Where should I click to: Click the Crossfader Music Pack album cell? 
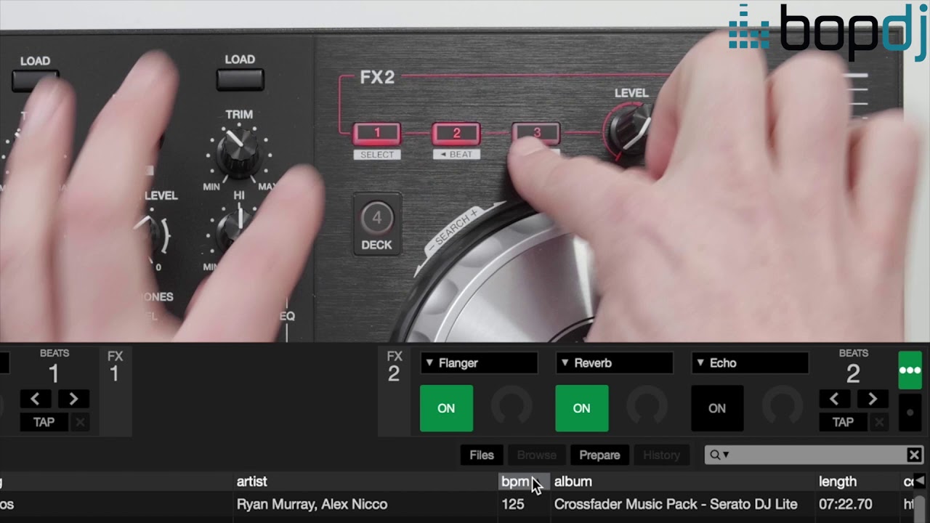point(676,504)
